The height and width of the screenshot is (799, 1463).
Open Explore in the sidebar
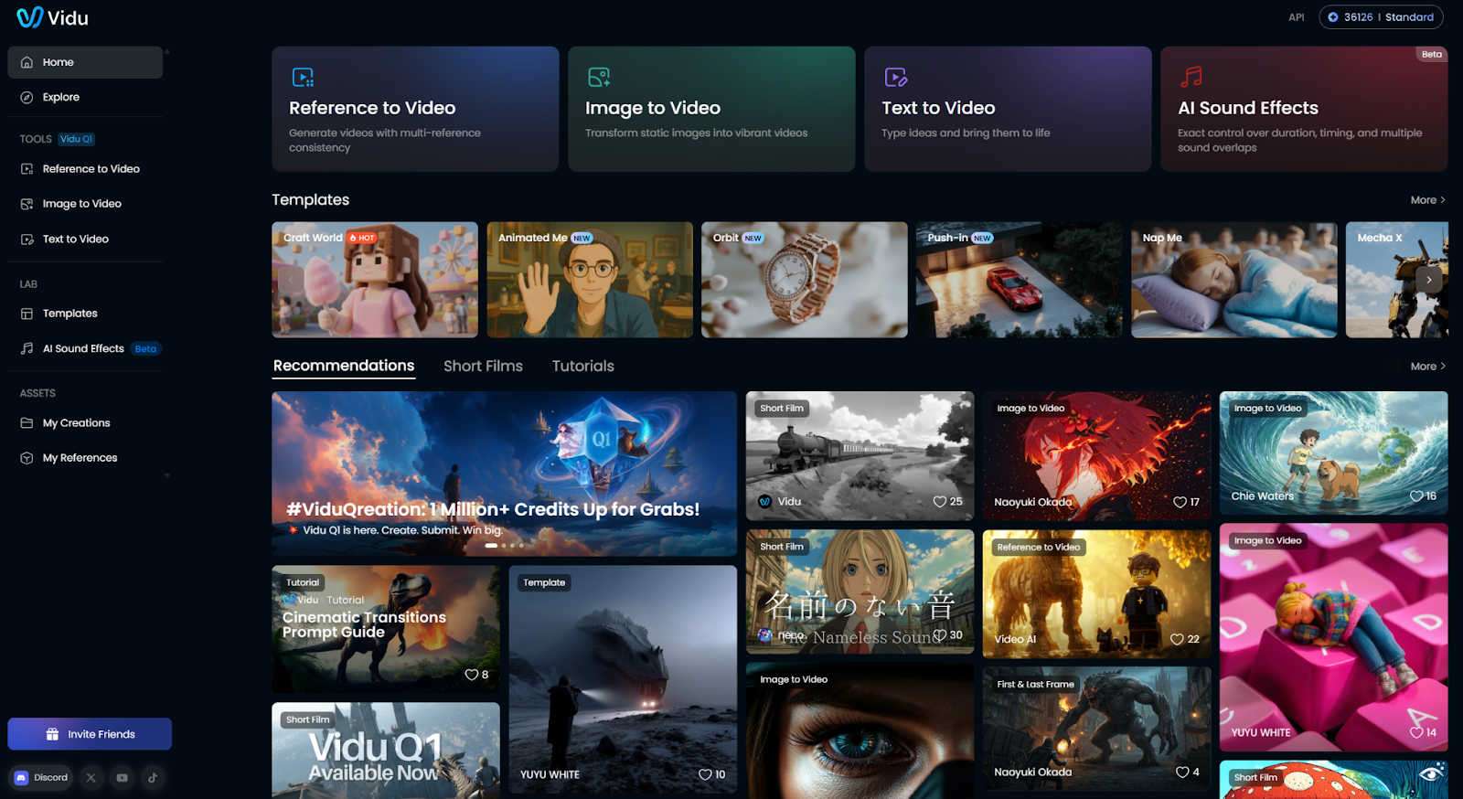(x=85, y=97)
